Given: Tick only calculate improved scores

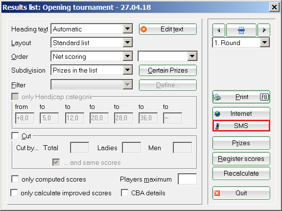Looking at the screenshot, I should tap(14, 193).
